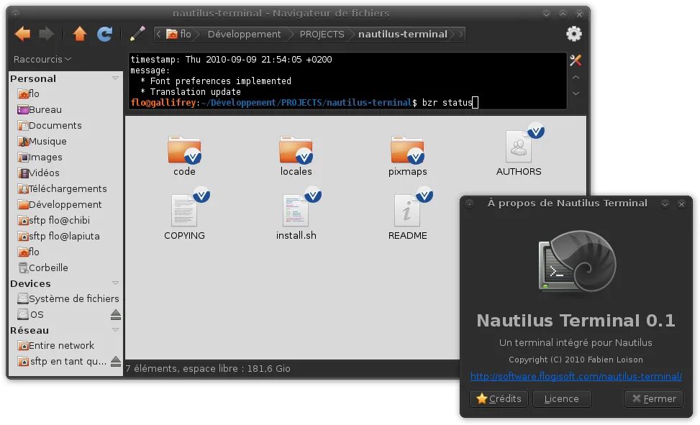Click the Copyright 2010 Fabien Loison text
The width and height of the screenshot is (700, 425).
point(576,360)
